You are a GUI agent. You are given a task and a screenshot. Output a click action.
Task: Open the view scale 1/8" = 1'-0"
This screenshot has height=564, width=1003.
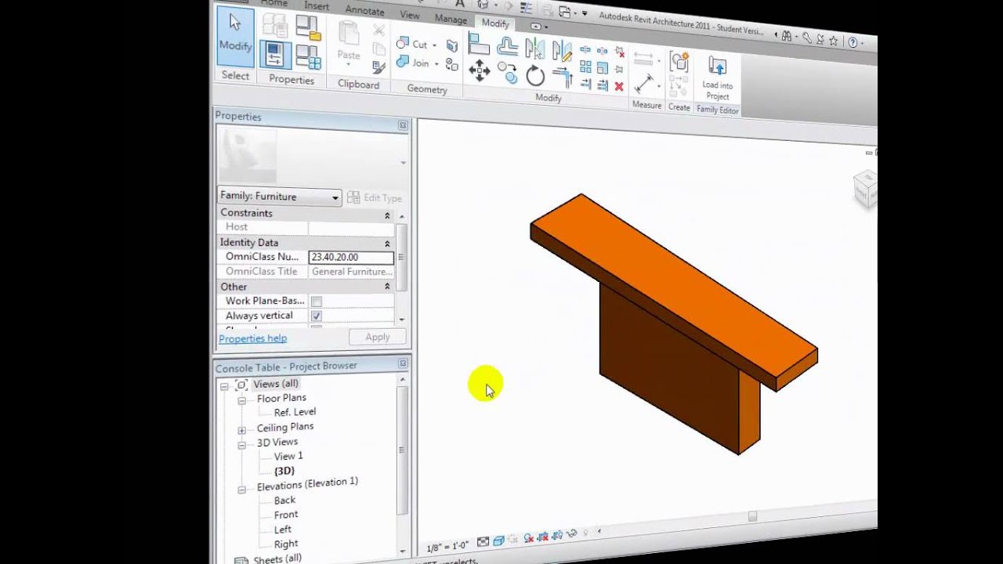click(x=448, y=548)
